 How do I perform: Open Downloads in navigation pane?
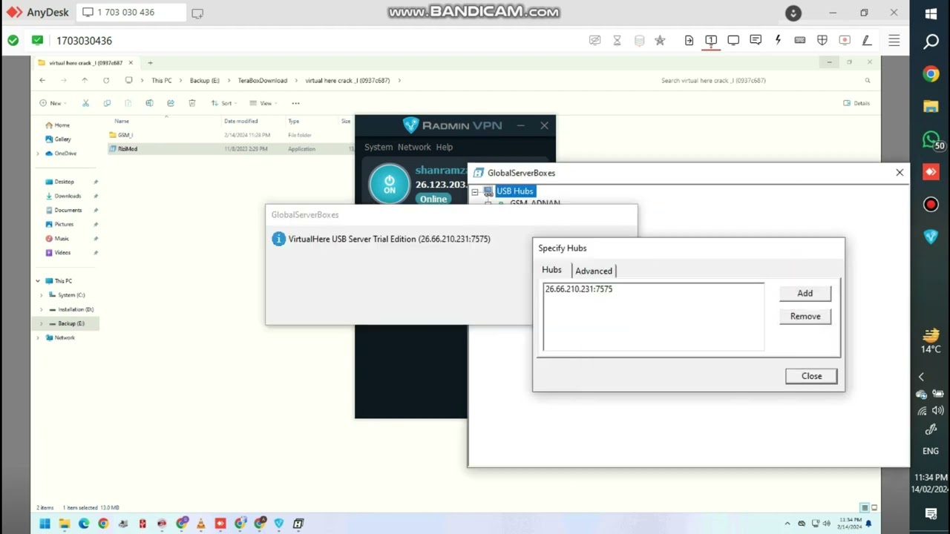[68, 196]
